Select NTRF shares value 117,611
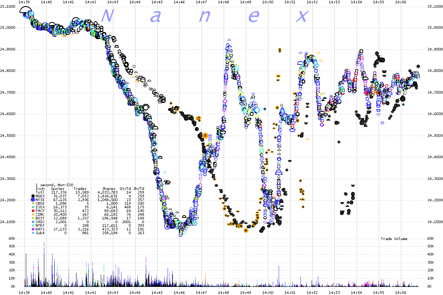The width and height of the screenshot is (443, 295). 110,225
